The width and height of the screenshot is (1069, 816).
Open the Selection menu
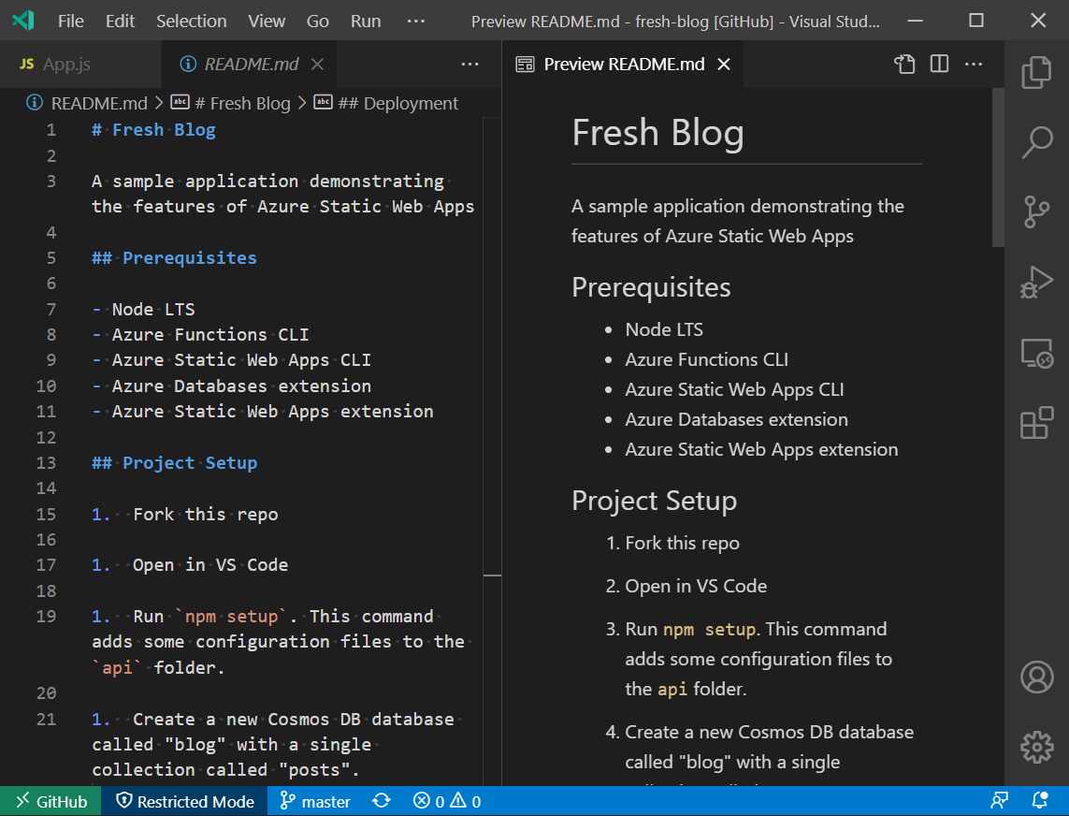click(x=192, y=22)
